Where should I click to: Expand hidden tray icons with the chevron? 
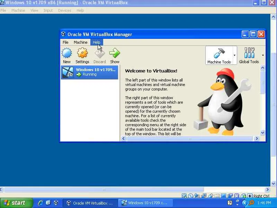[x=245, y=203]
